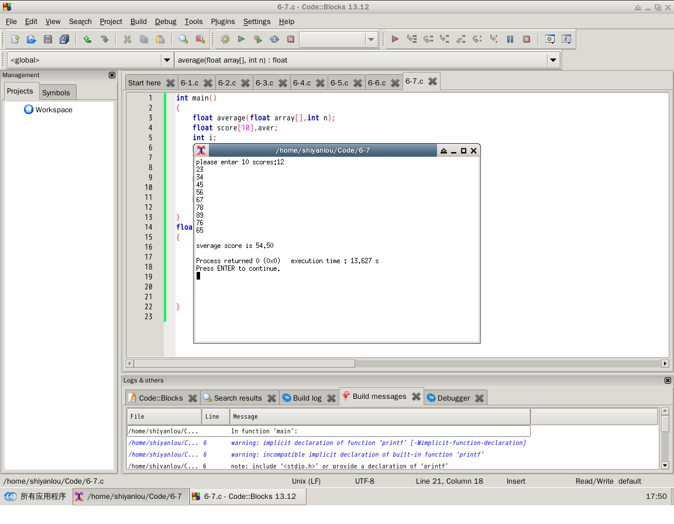
Task: Open the 所有应用程序 applications menu
Action: [x=36, y=497]
